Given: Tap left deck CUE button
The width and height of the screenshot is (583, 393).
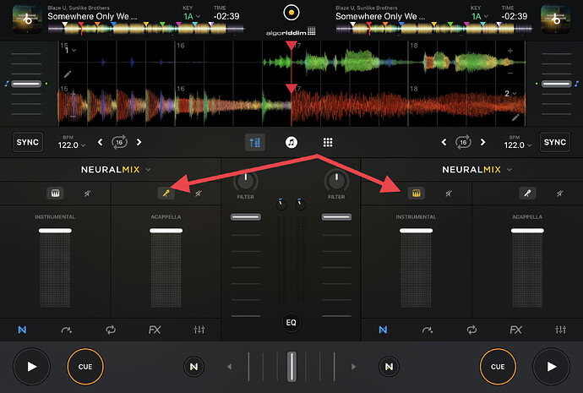Looking at the screenshot, I should [85, 367].
